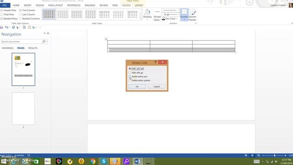Open Chrome from the taskbar
This screenshot has width=293, height=165.
pos(92,161)
